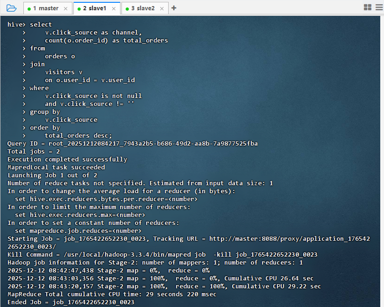Click the green status dot on slave1 tab

79,9
